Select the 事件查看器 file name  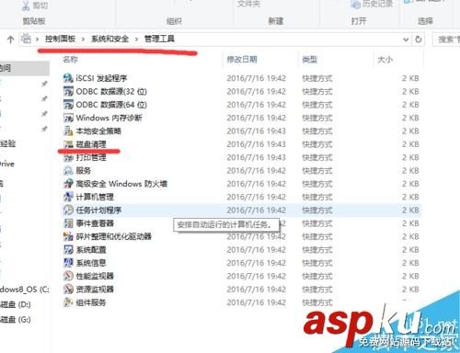95,223
